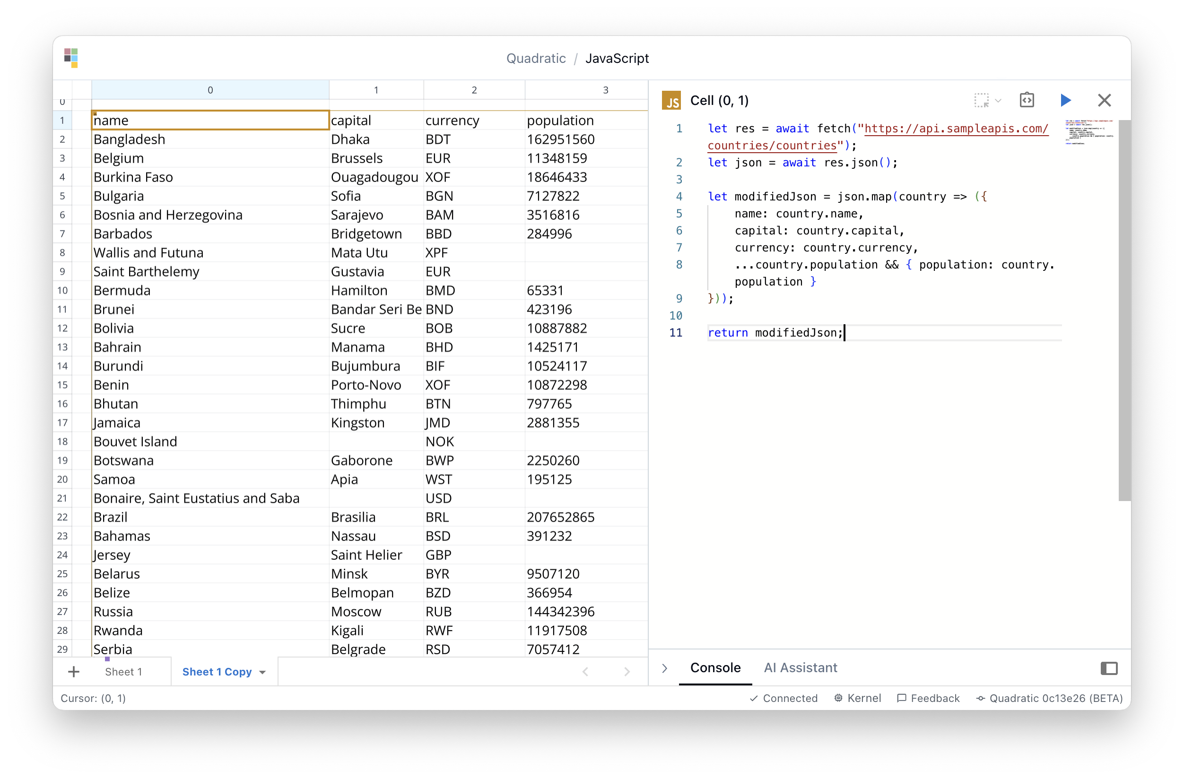The width and height of the screenshot is (1184, 779).
Task: Click the RWF currency cell
Action: [474, 630]
